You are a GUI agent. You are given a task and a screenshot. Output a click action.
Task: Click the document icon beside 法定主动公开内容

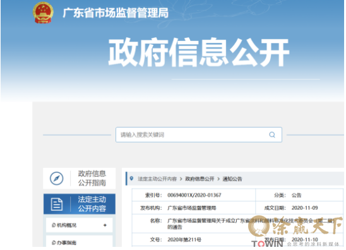pyautogui.click(x=57, y=204)
